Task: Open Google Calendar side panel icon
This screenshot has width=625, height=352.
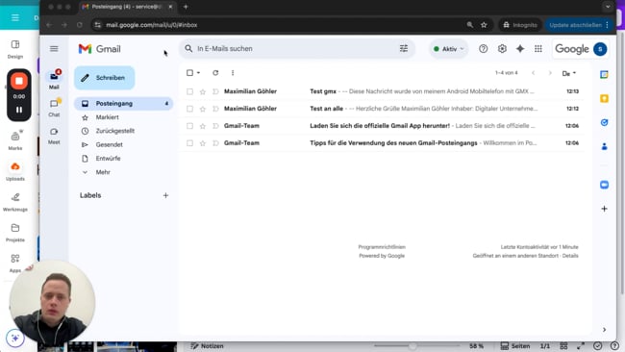Action: coord(604,75)
